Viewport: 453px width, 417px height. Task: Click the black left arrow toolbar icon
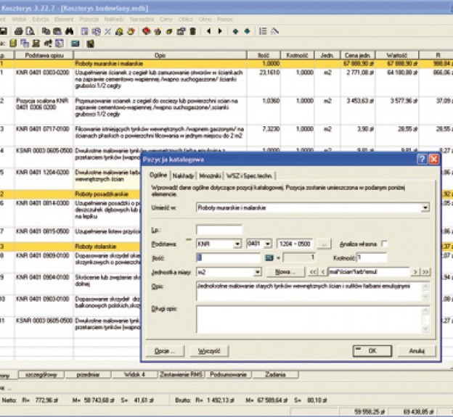coord(208,31)
